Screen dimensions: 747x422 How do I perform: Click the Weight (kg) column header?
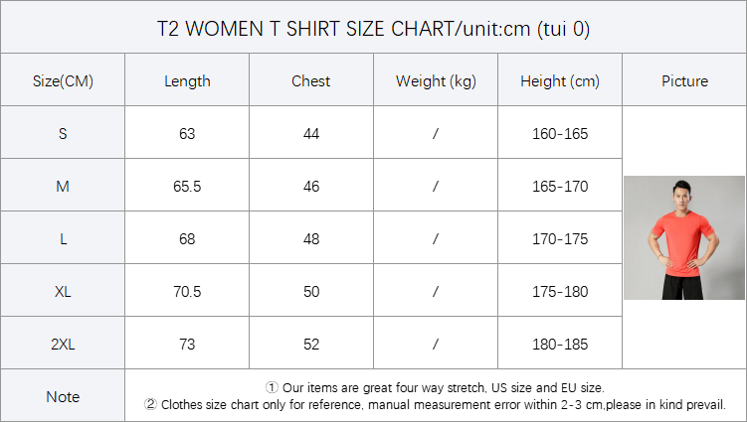tap(436, 81)
